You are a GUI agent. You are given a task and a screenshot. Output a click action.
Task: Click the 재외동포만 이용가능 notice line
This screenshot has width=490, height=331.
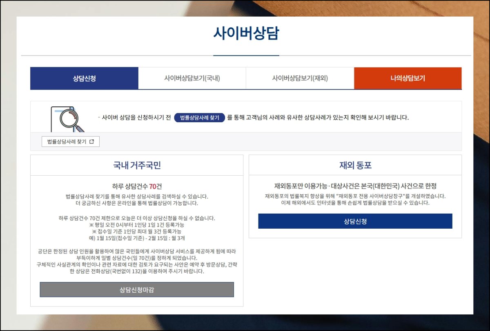click(x=355, y=186)
